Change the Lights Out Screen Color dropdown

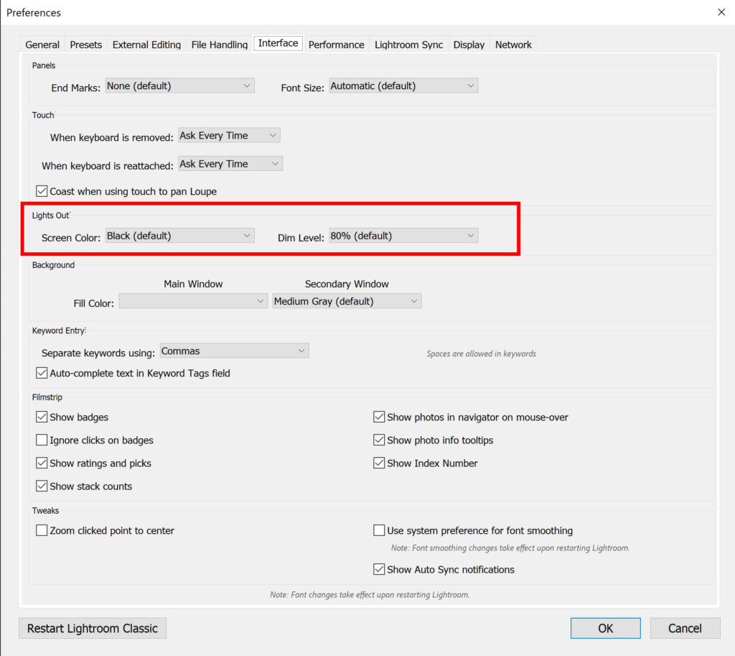click(179, 236)
